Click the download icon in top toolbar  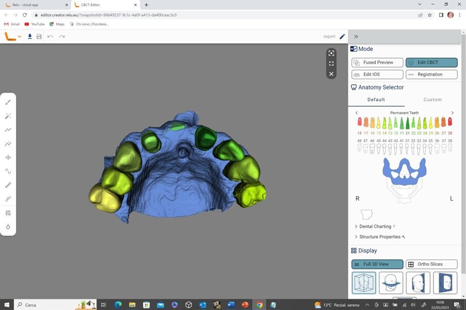30,37
